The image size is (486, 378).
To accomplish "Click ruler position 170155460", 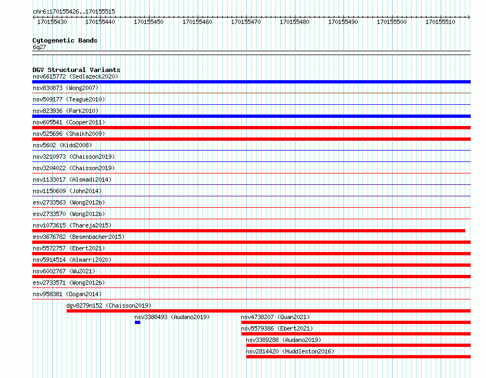I will pyautogui.click(x=198, y=22).
